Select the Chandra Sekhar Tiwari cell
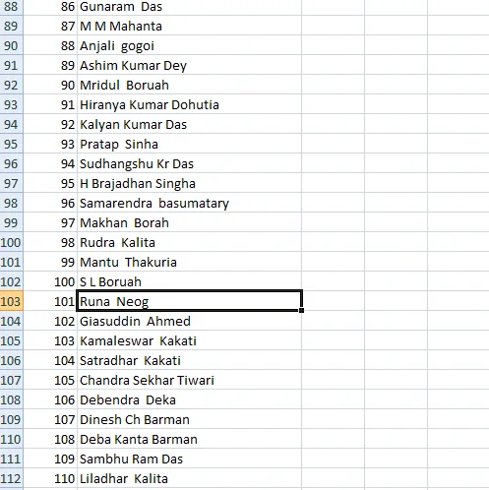The height and width of the screenshot is (490, 489). pos(189,380)
